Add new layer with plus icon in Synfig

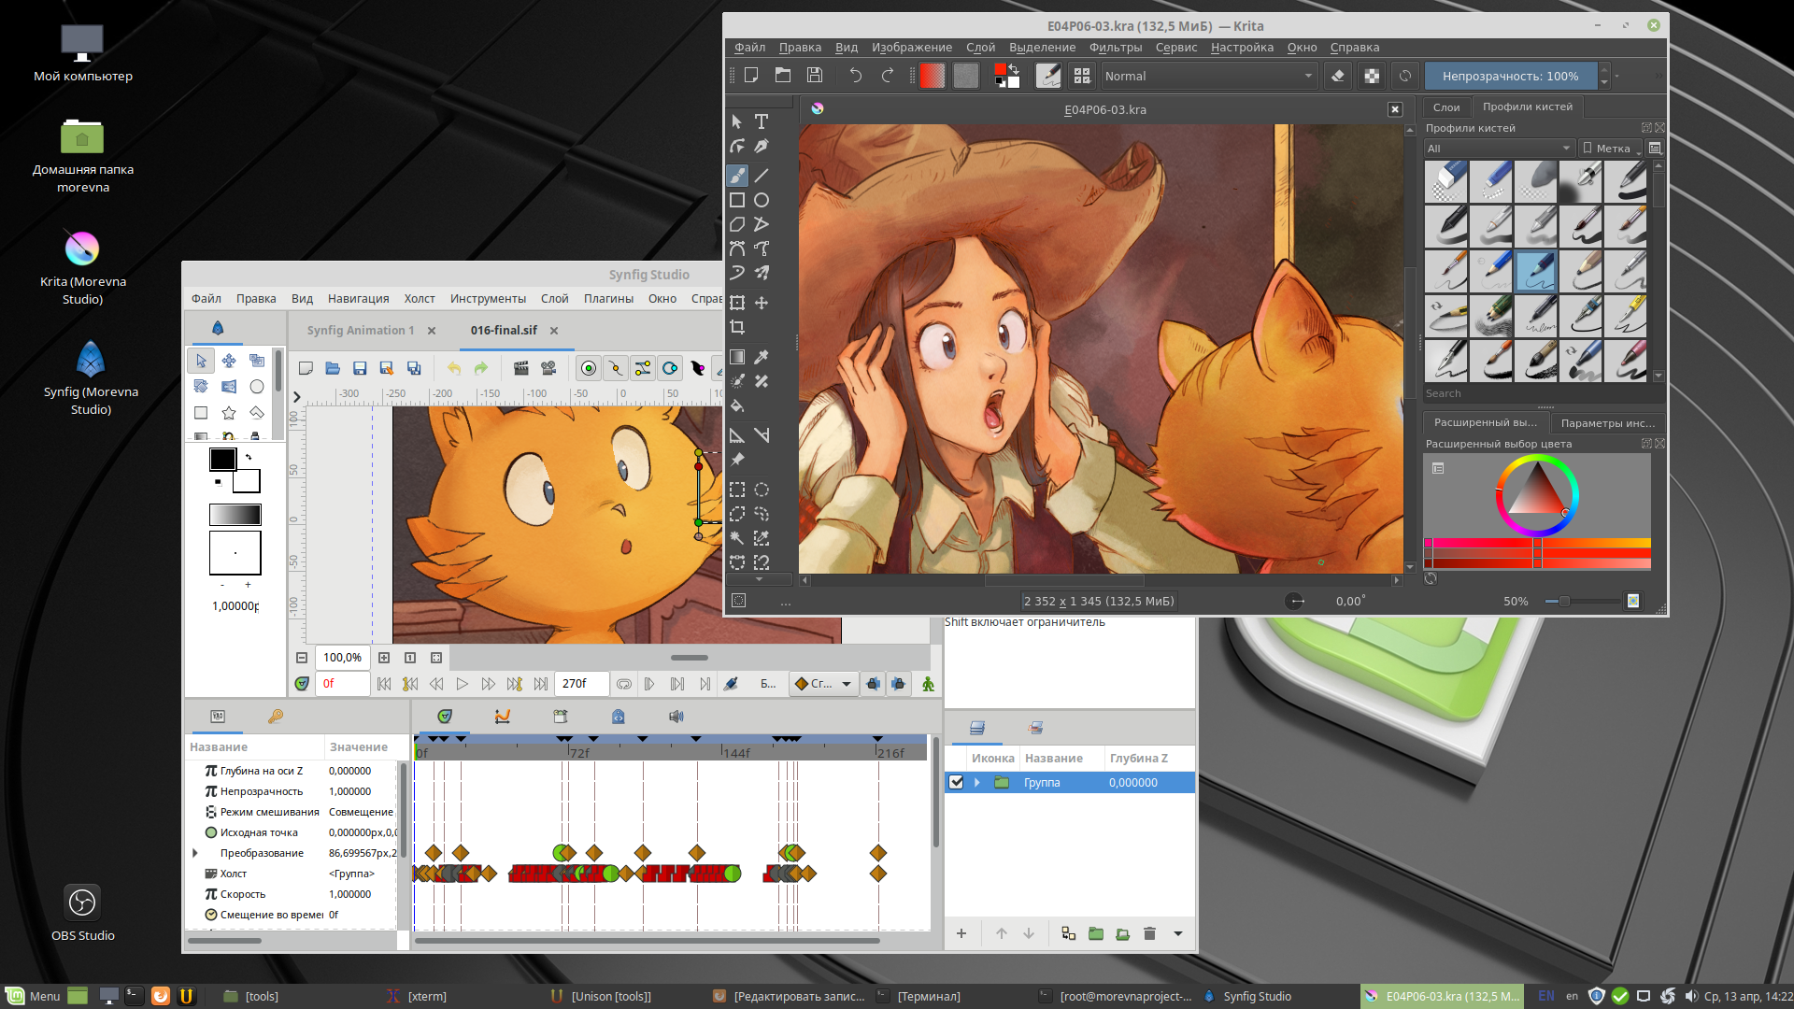961,933
